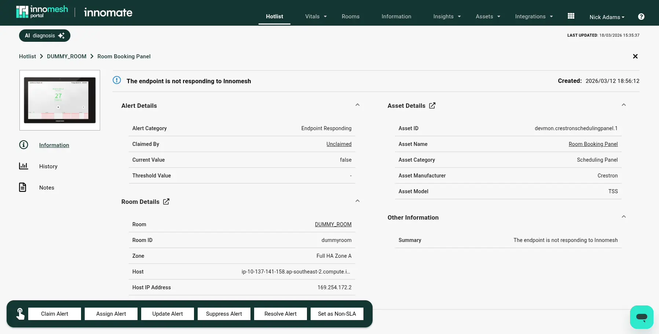Click the scheduling panel device thumbnail
The height and width of the screenshot is (334, 659).
coord(60,100)
